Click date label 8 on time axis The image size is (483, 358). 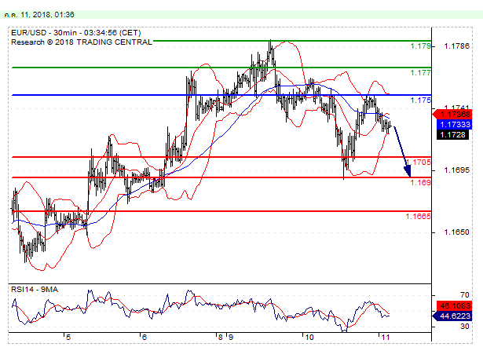pyautogui.click(x=220, y=338)
